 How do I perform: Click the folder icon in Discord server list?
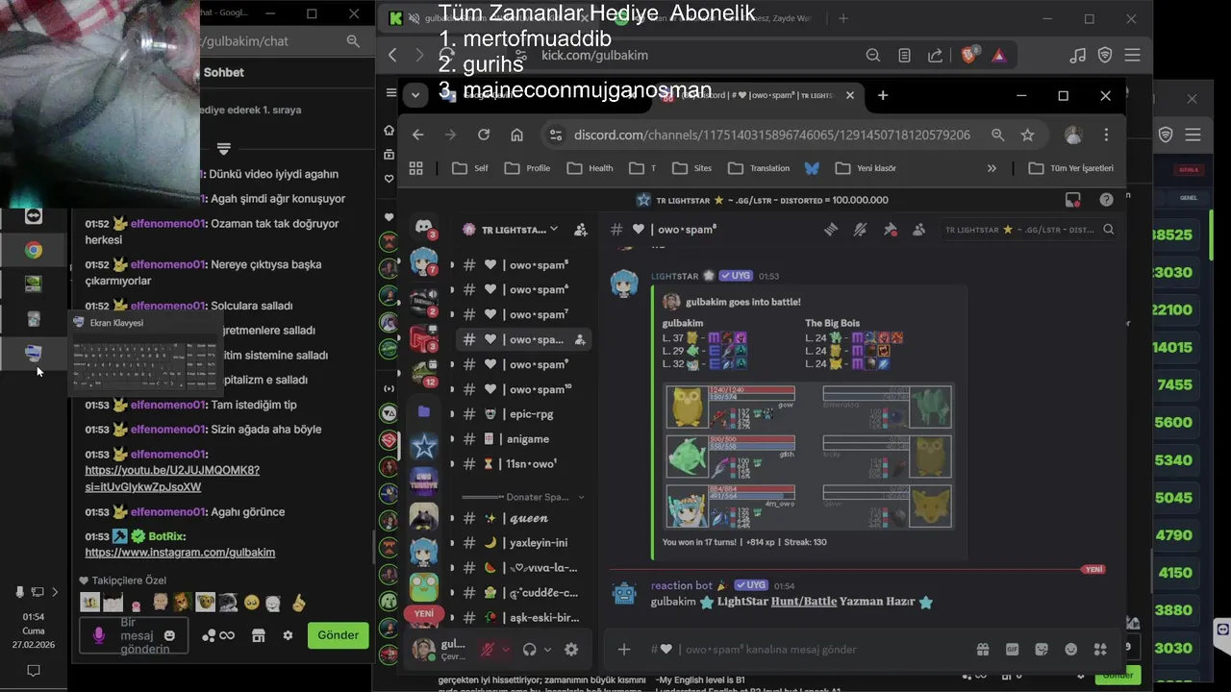point(424,411)
